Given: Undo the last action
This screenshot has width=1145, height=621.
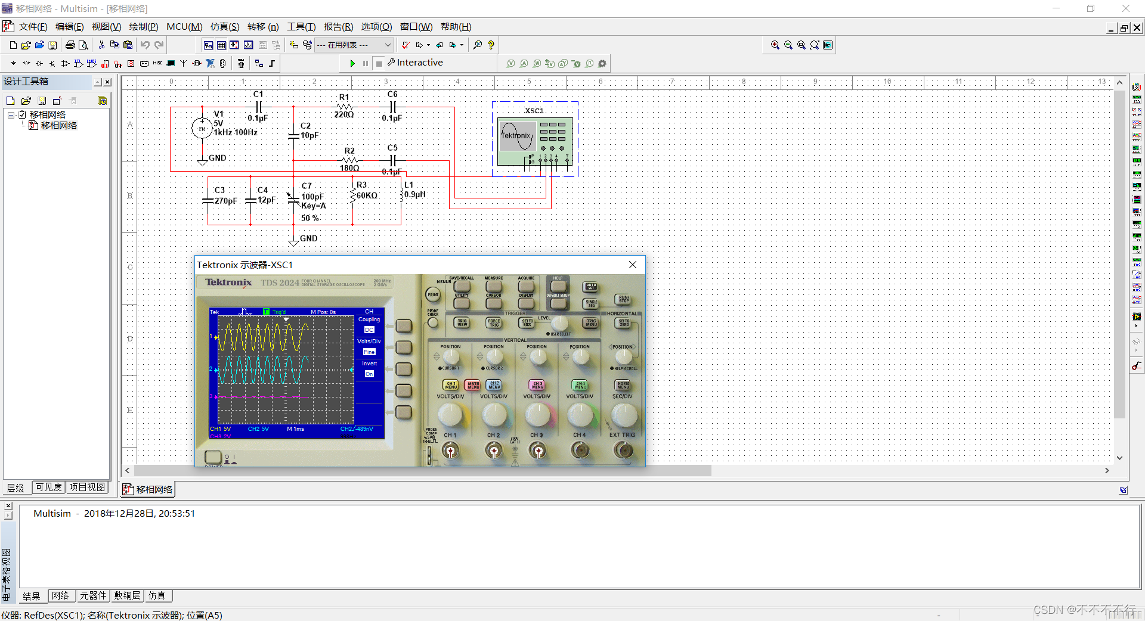Looking at the screenshot, I should [145, 45].
